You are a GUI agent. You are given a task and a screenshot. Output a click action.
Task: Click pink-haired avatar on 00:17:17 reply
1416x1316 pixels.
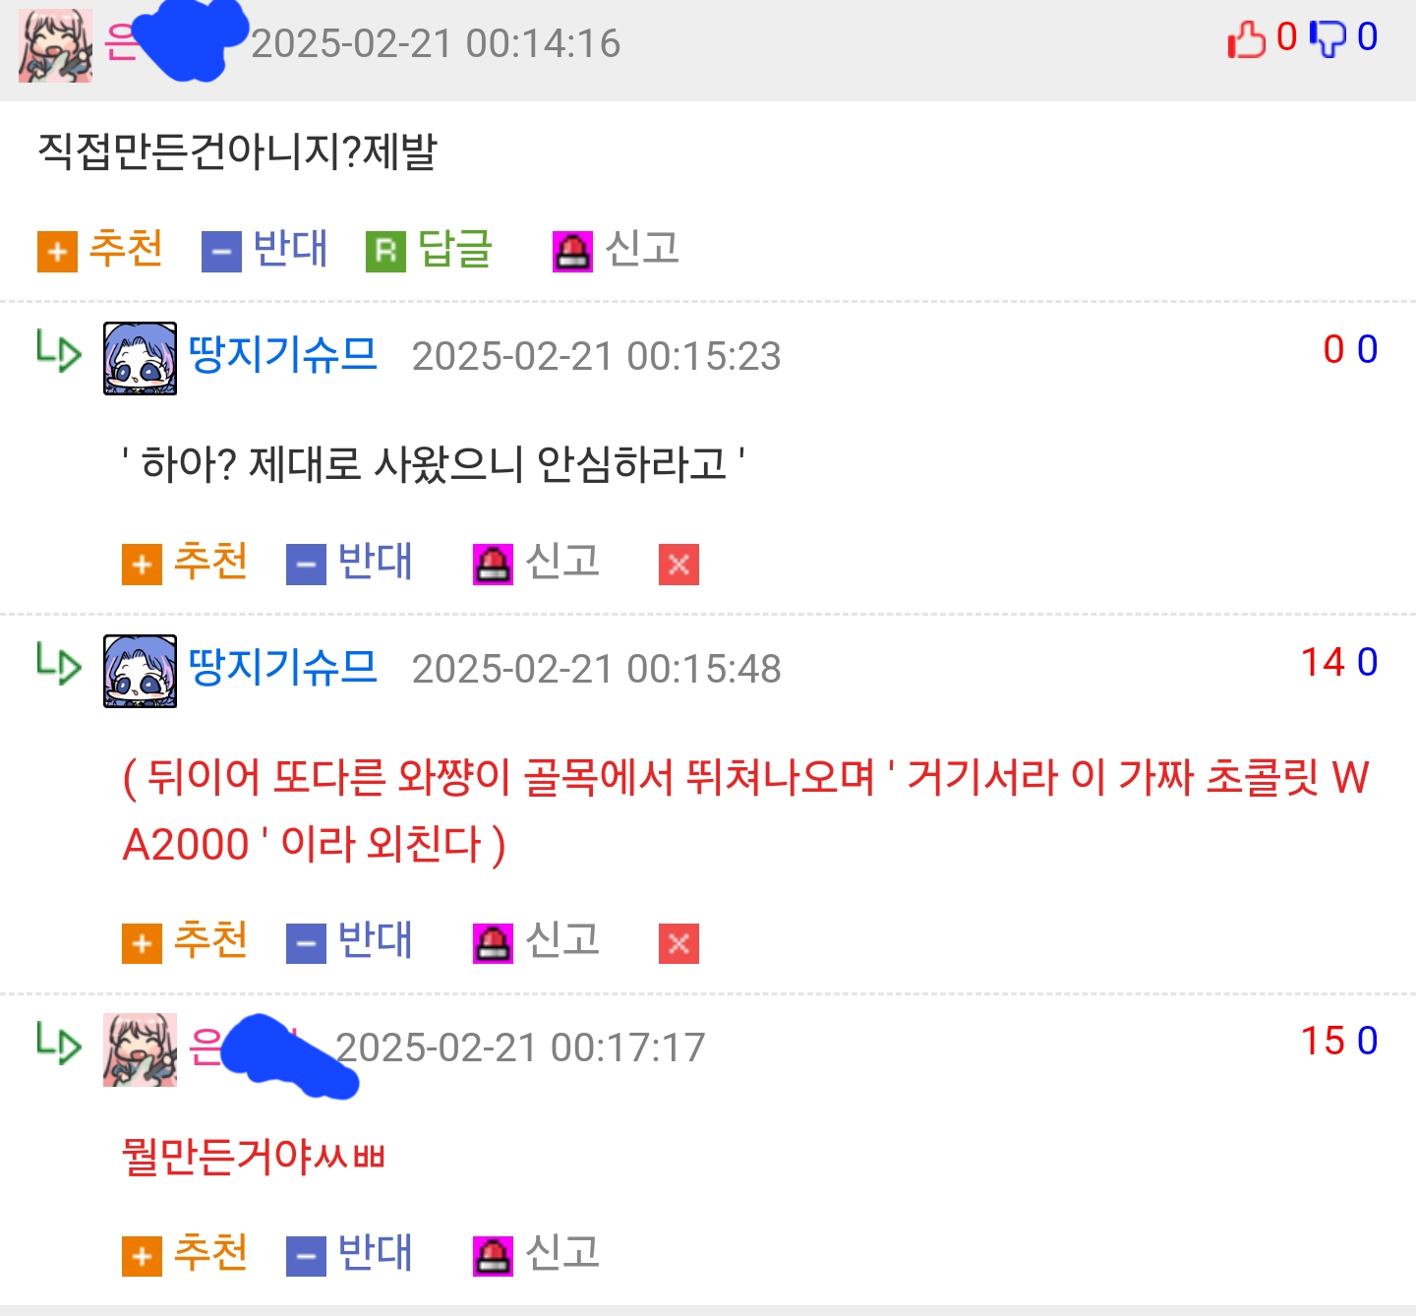coord(141,1049)
